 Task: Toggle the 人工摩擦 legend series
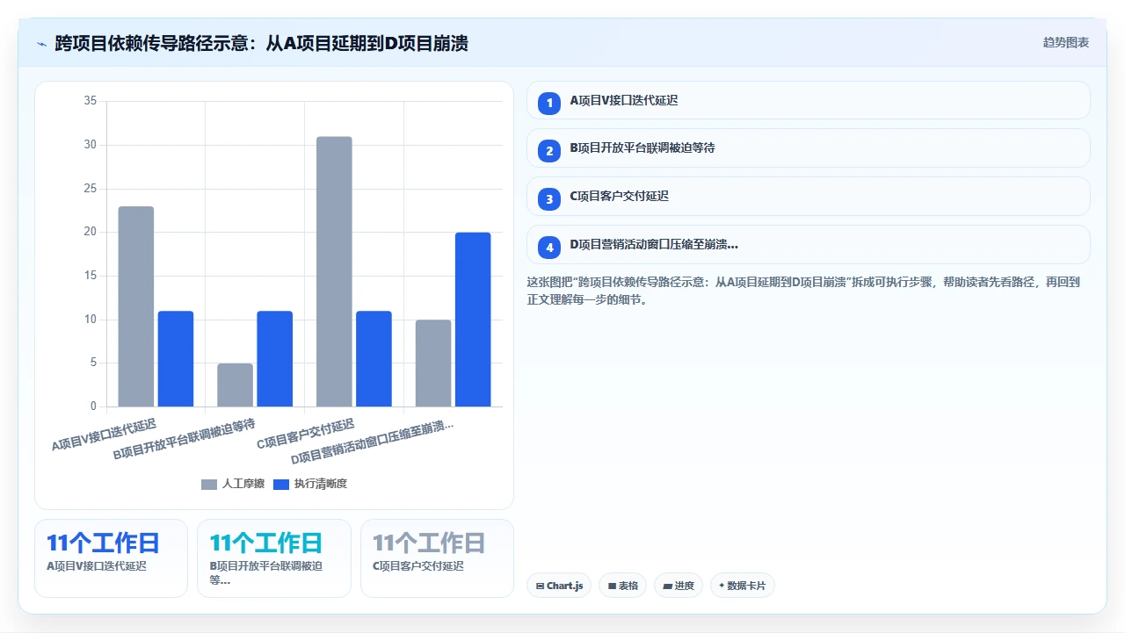(233, 484)
